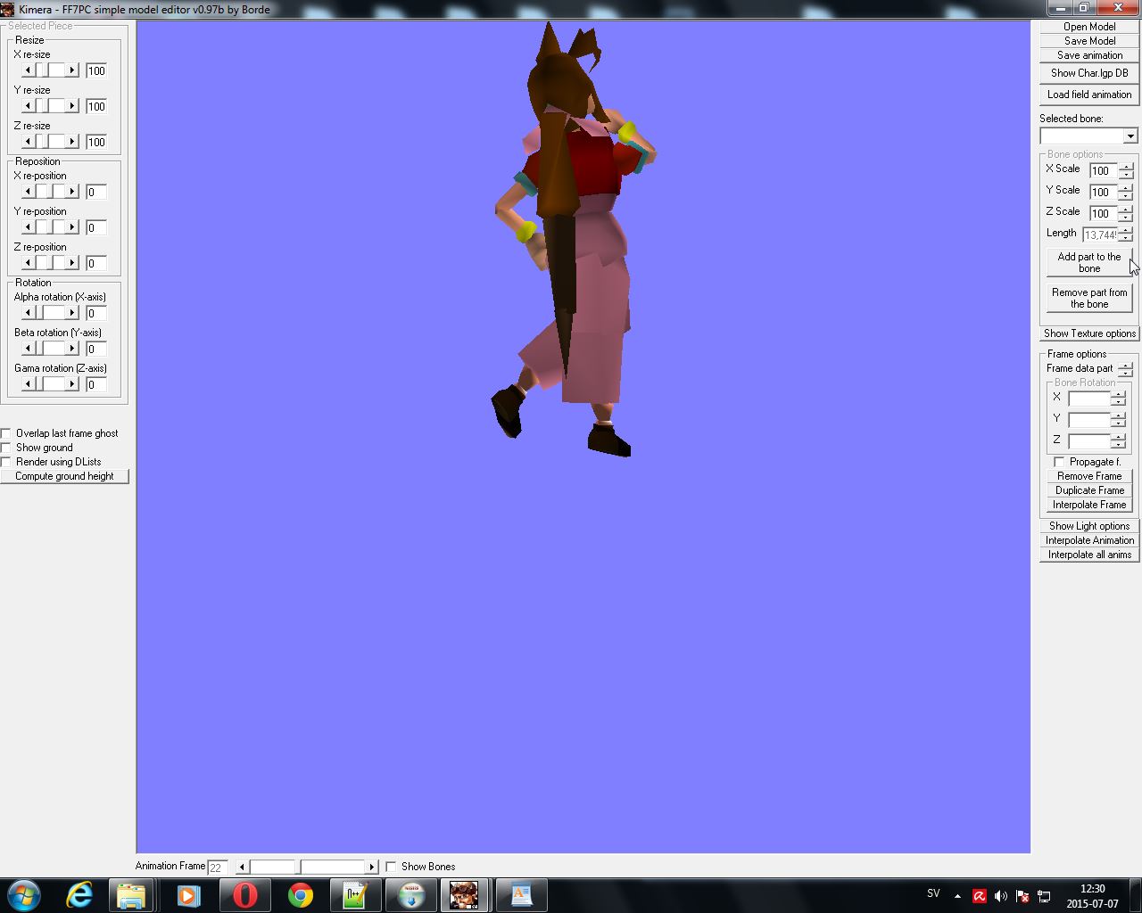Click the Z re-size slider track
Viewport: 1142px width, 913px height.
click(50, 142)
